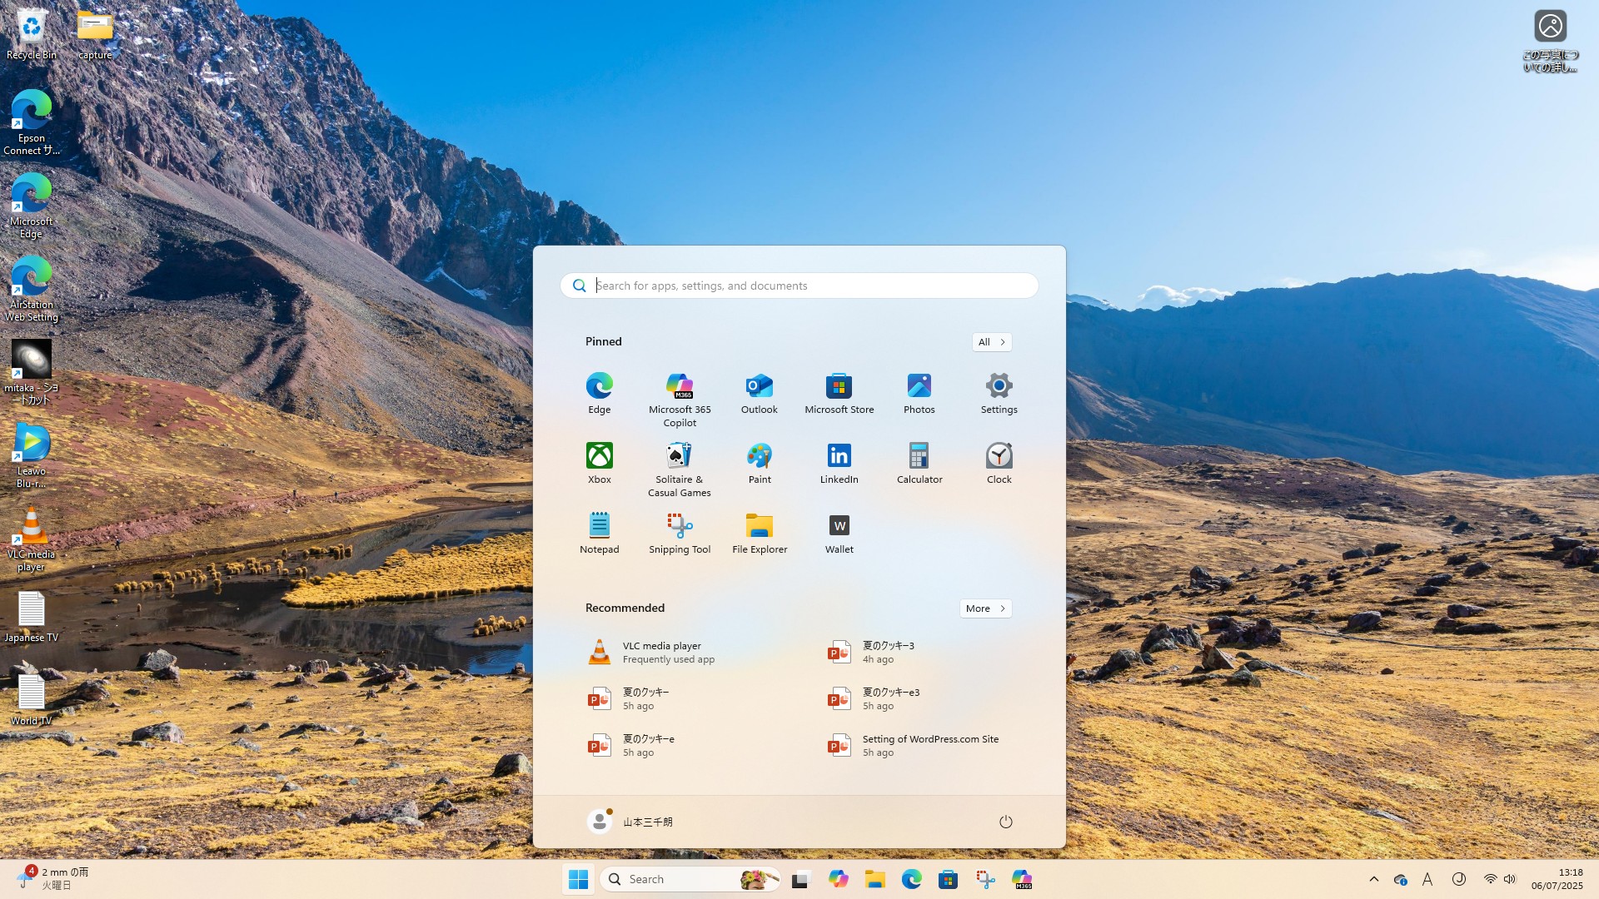Open the Wallet app
The height and width of the screenshot is (899, 1599).
point(839,534)
